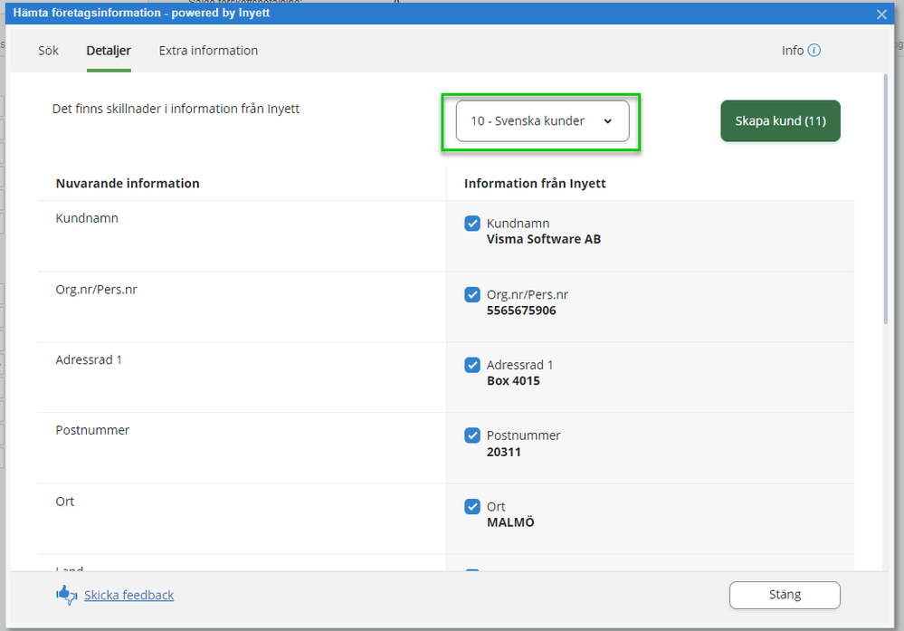Uncheck the Org.nr/Pers.nr checkbox
904x631 pixels.
pyautogui.click(x=472, y=295)
